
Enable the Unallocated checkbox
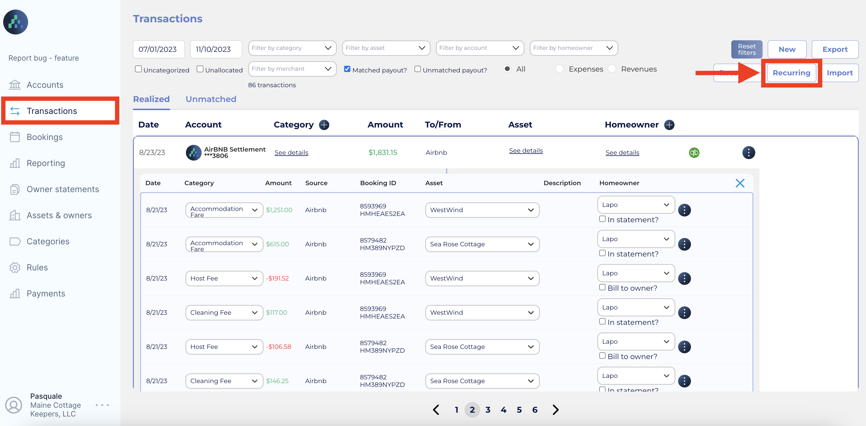coord(200,69)
